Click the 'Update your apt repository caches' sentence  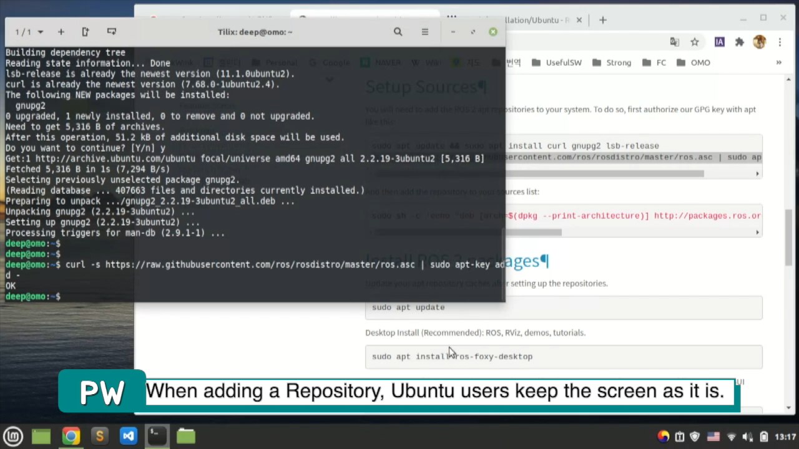click(x=486, y=283)
